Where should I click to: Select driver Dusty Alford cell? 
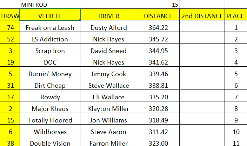point(108,28)
